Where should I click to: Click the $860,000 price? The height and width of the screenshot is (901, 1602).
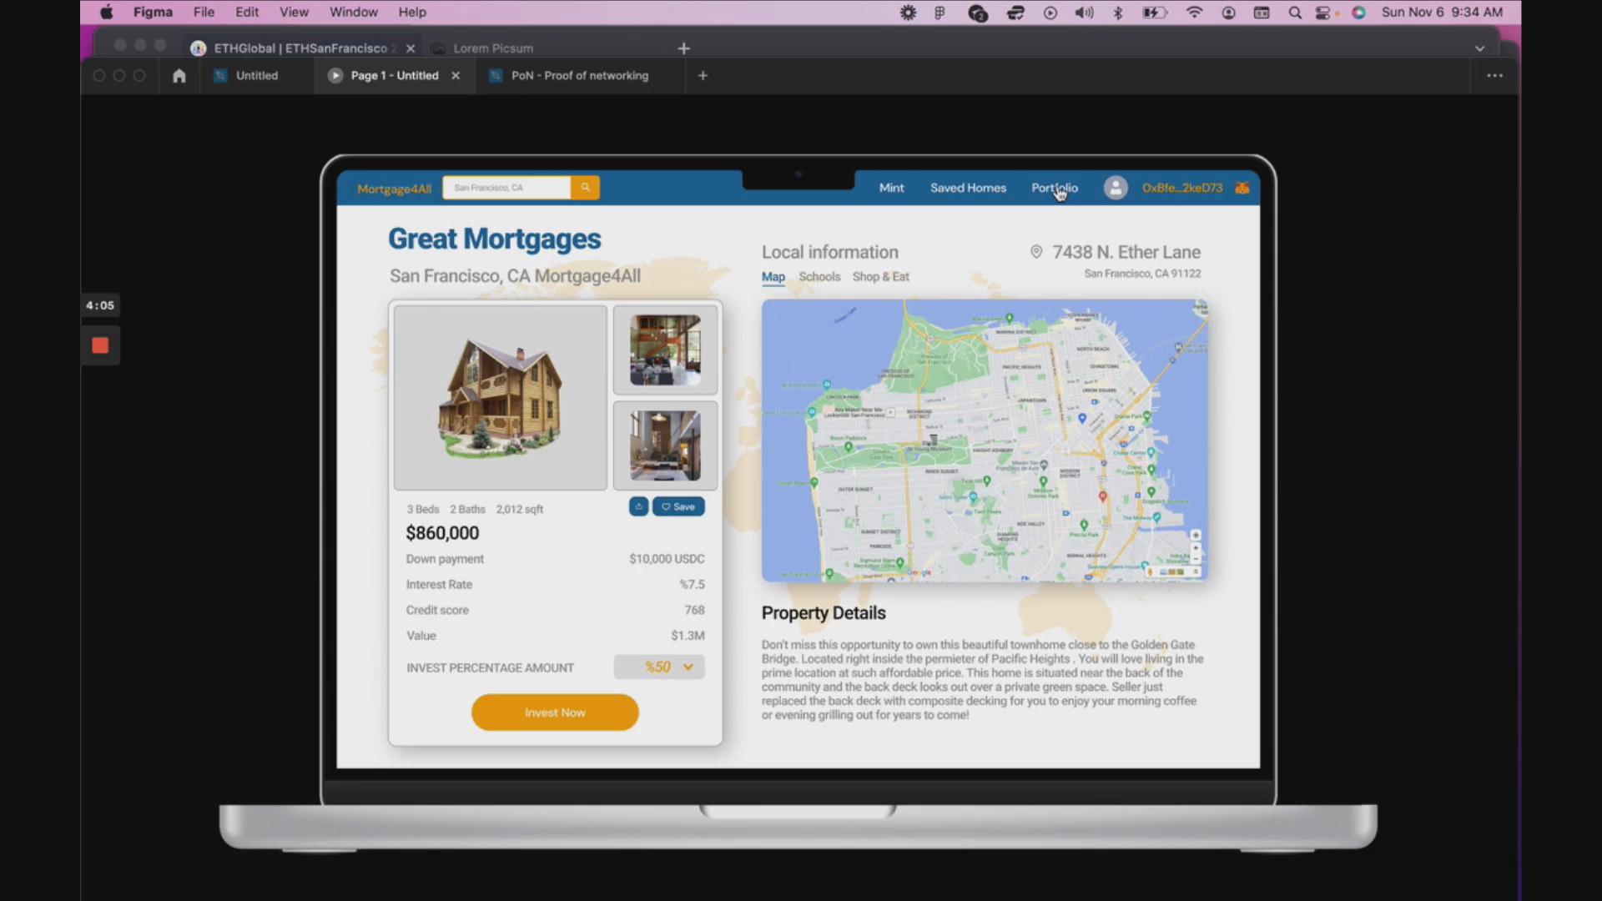click(442, 533)
